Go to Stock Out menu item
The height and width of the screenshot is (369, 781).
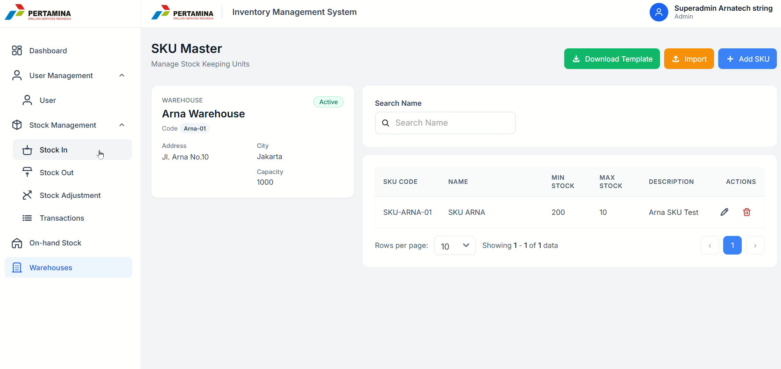coord(57,173)
